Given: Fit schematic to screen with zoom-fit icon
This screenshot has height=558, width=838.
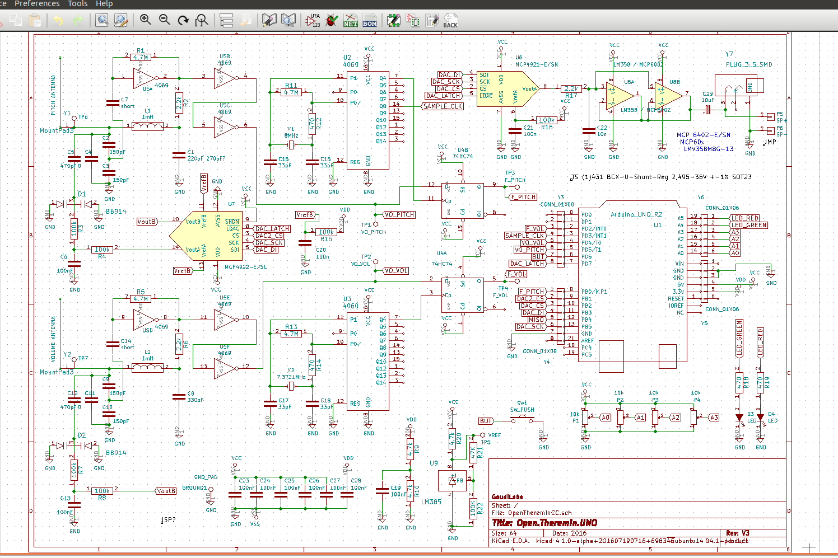Looking at the screenshot, I should tap(202, 21).
